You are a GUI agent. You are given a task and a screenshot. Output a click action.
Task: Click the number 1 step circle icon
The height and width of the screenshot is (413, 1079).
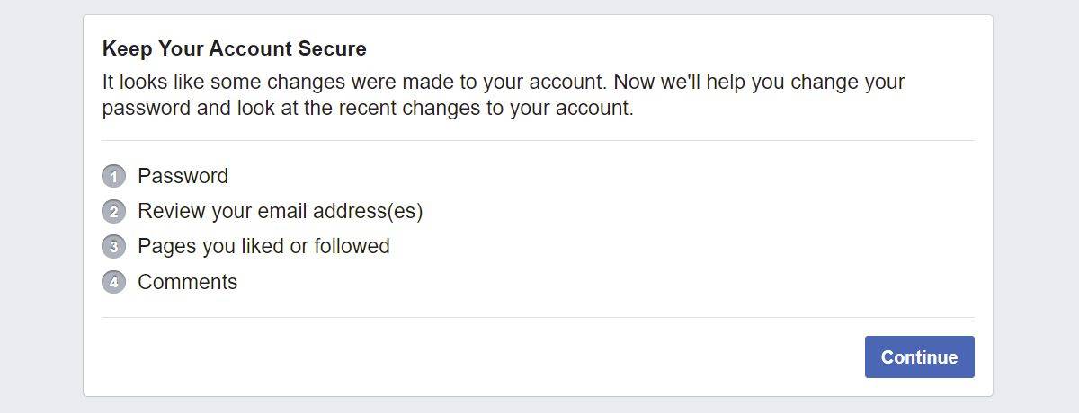114,176
